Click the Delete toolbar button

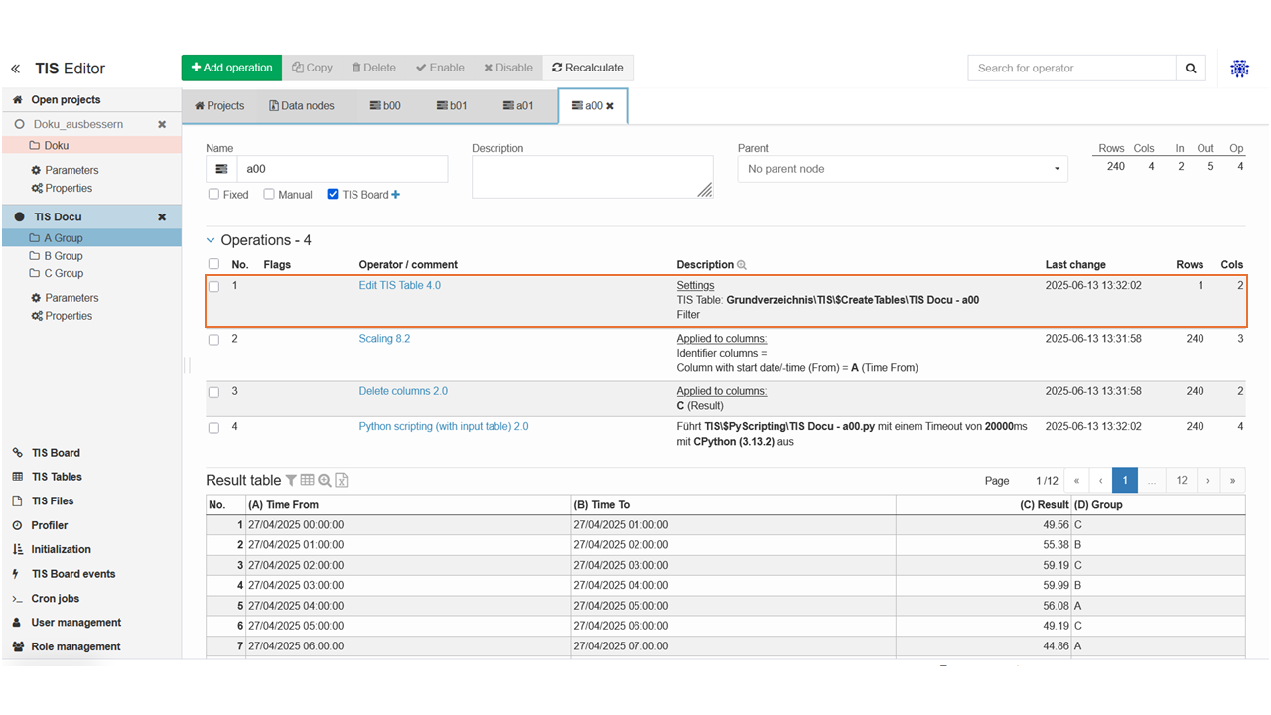pyautogui.click(x=373, y=68)
